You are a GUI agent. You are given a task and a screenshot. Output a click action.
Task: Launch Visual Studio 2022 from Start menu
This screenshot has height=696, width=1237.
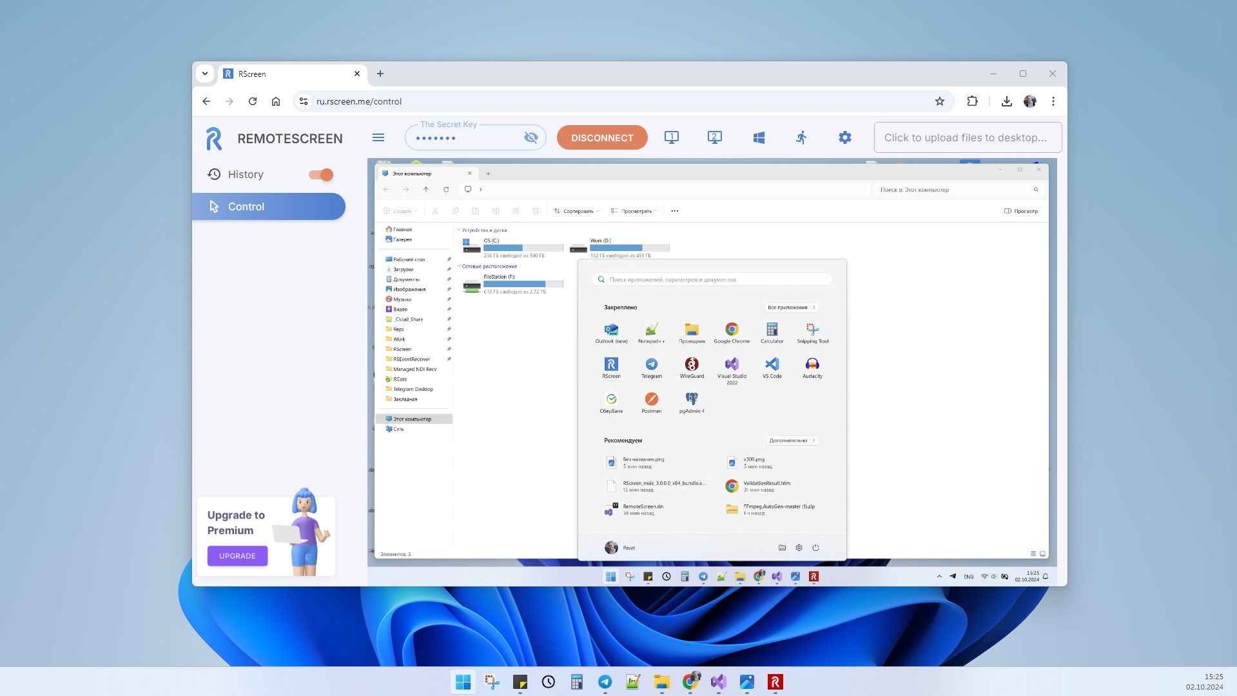click(732, 371)
